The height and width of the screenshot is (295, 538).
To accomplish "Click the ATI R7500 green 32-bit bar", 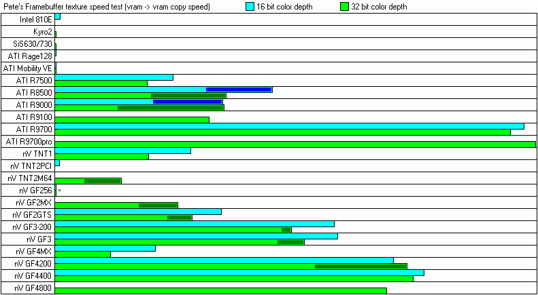I will 101,83.
